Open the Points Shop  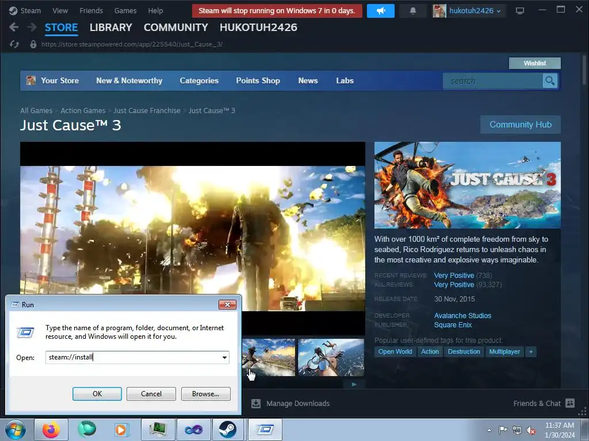pyautogui.click(x=258, y=80)
